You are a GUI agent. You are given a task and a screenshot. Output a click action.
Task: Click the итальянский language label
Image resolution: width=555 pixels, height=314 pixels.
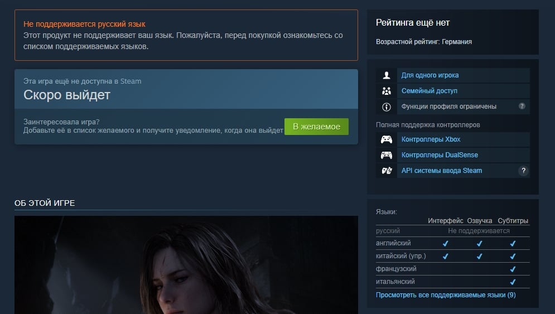[x=395, y=282]
